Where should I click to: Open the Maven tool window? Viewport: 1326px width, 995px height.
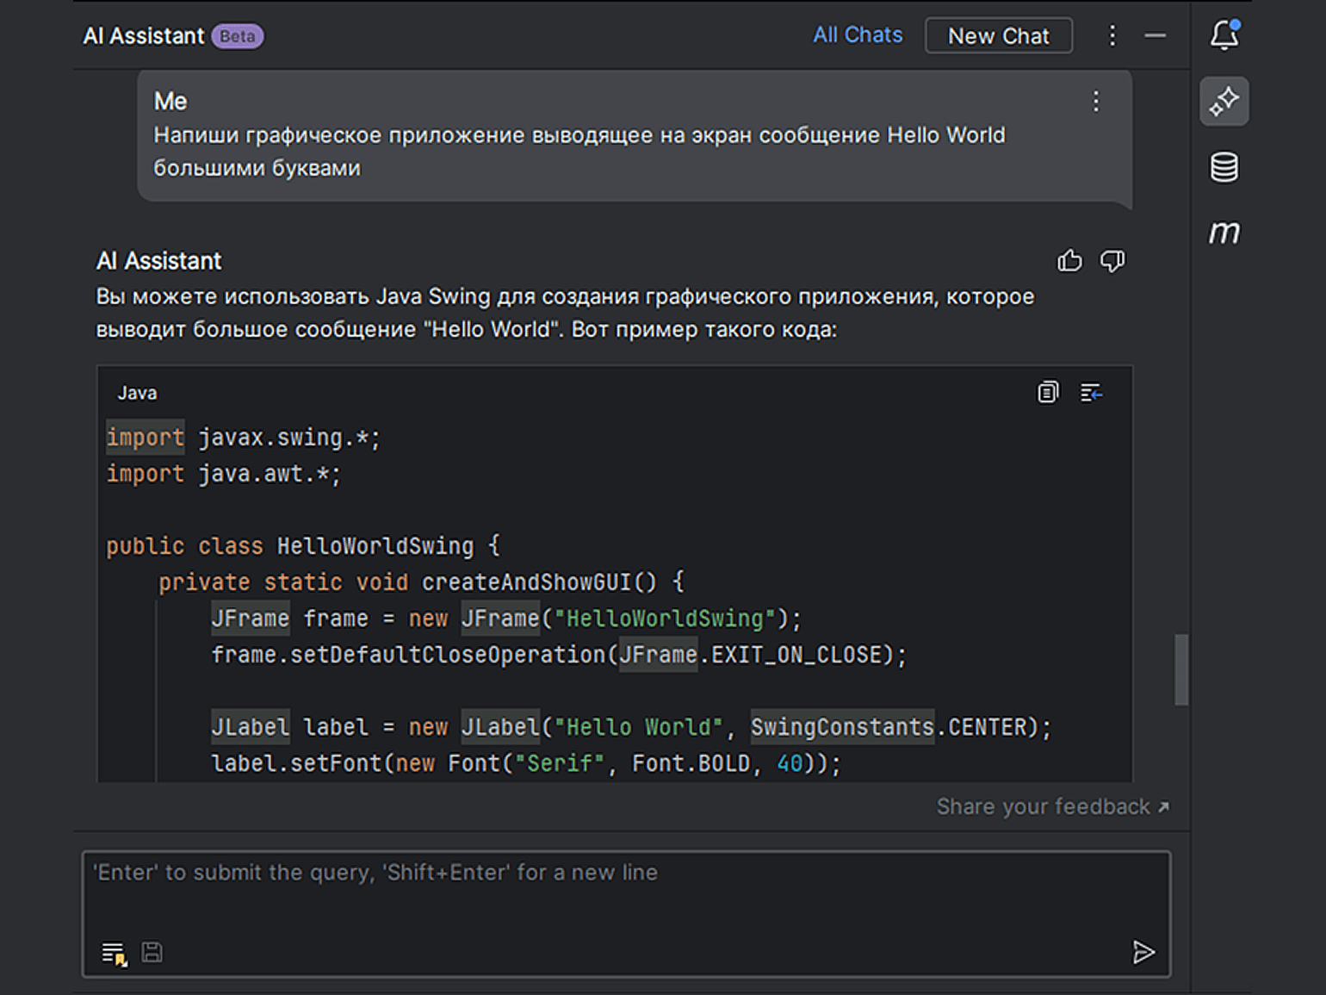(1224, 233)
